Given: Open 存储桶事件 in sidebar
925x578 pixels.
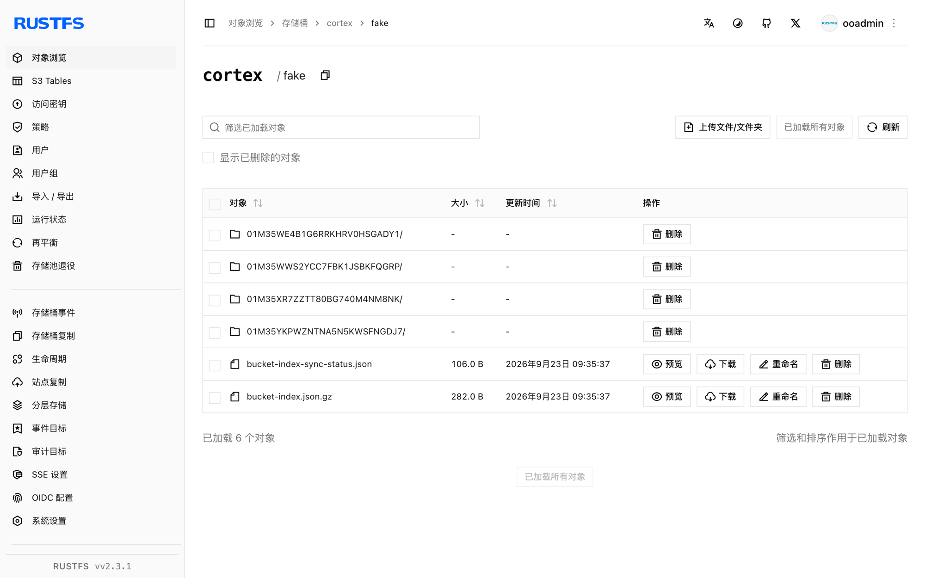Looking at the screenshot, I should pos(91,313).
